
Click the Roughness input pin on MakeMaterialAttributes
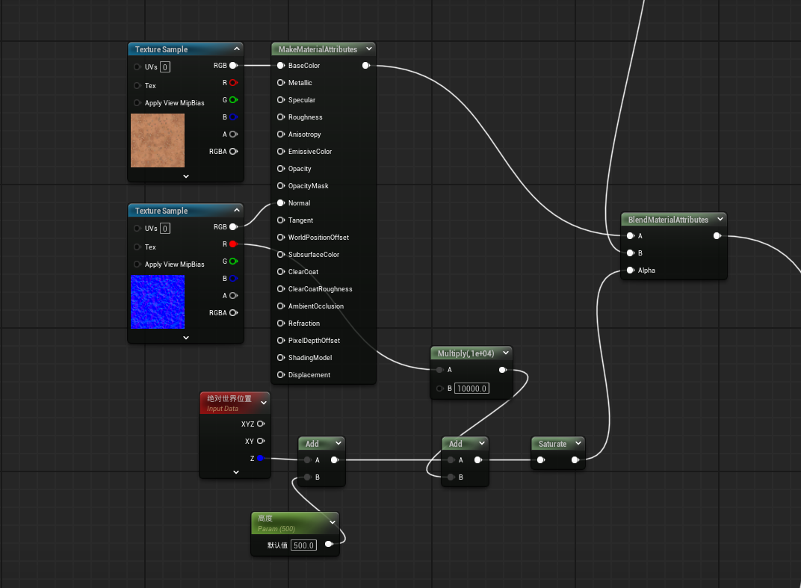point(281,117)
